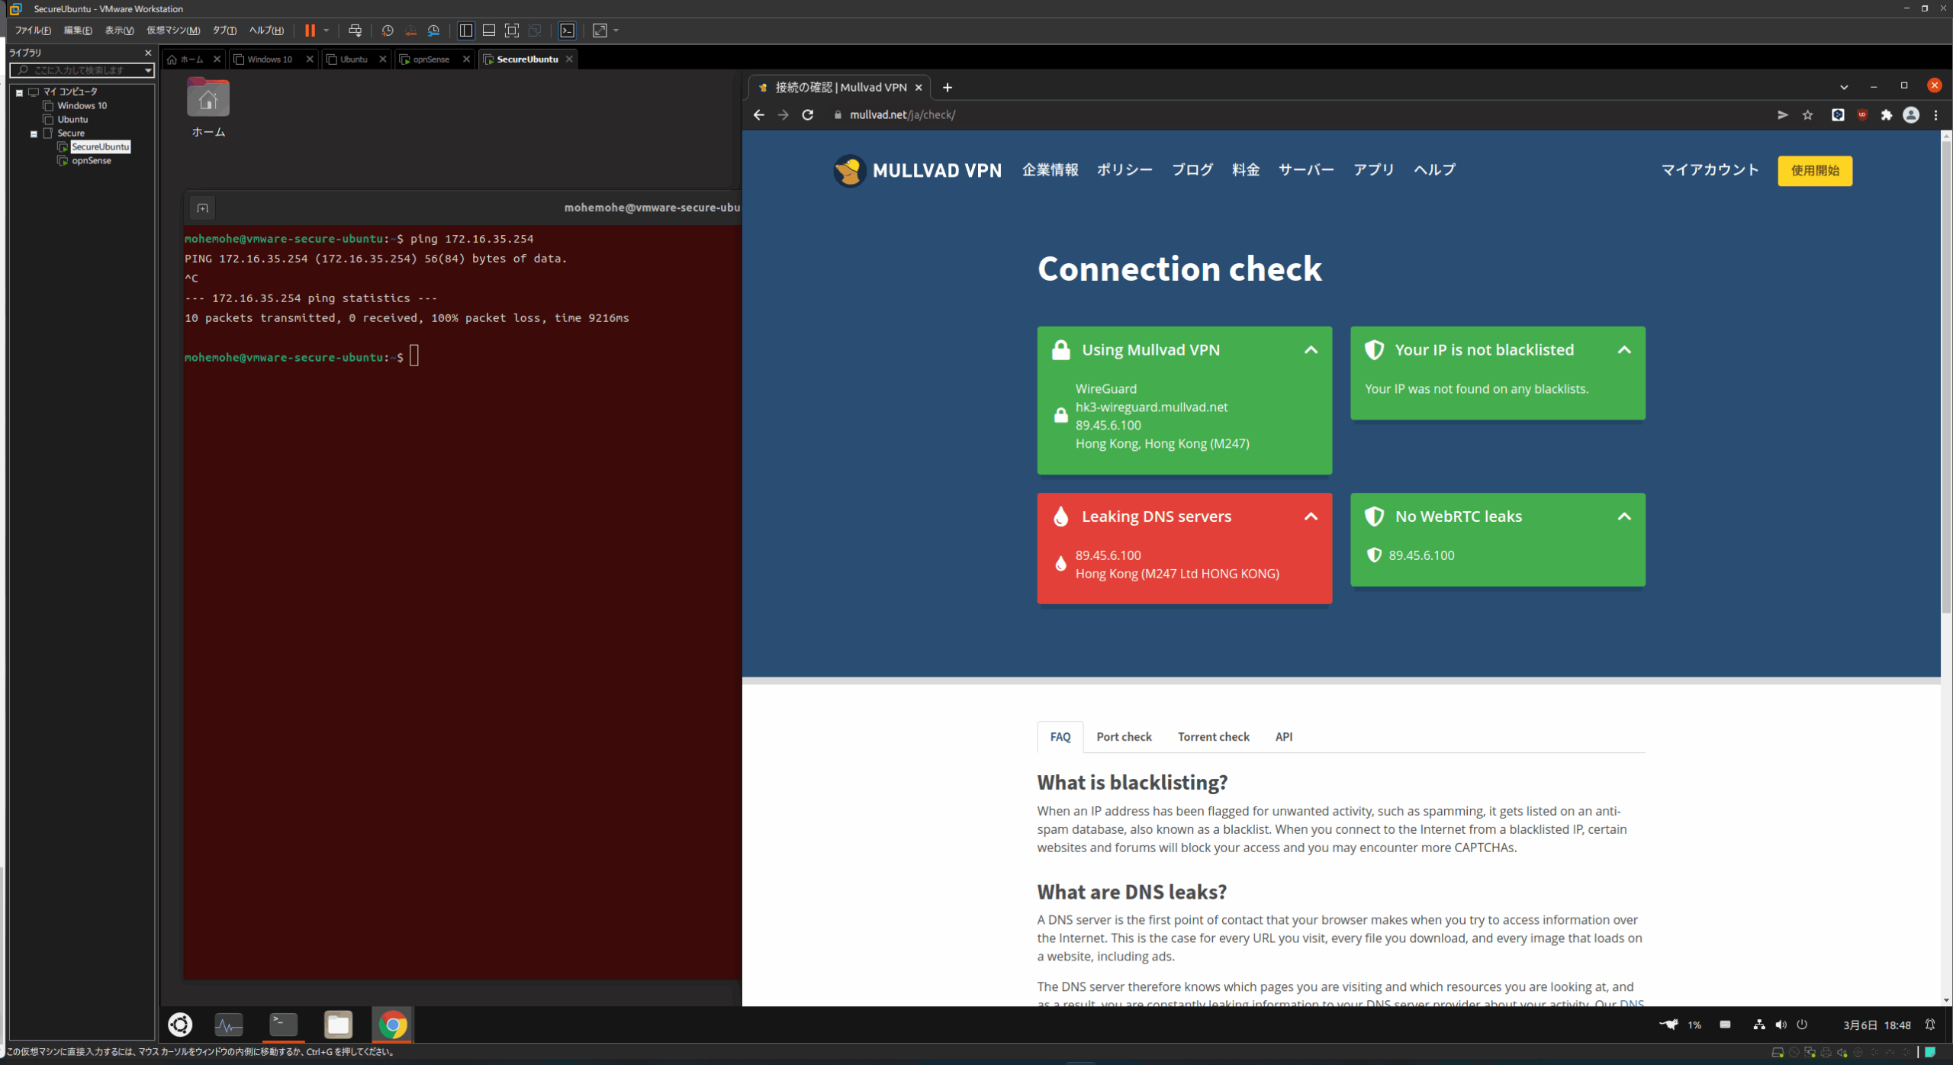Click the share page icon in Chrome
1953x1065 pixels.
point(1783,115)
